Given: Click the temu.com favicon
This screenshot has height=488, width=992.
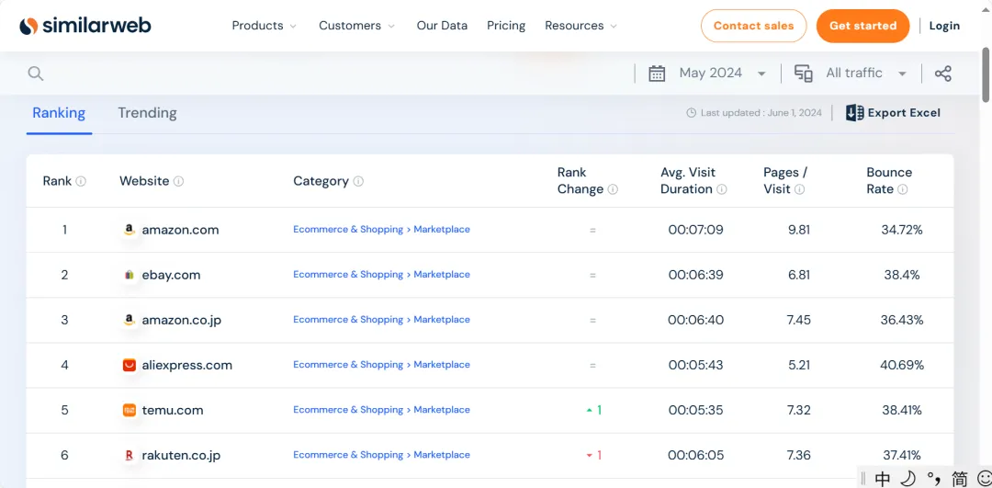Looking at the screenshot, I should coord(130,410).
